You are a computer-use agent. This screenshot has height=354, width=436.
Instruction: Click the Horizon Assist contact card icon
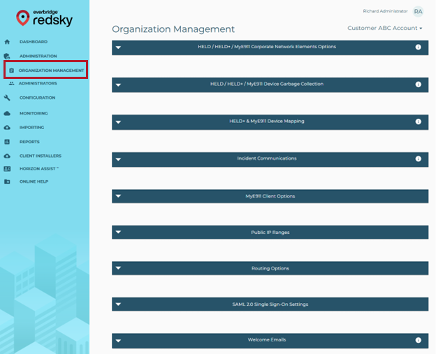point(7,169)
